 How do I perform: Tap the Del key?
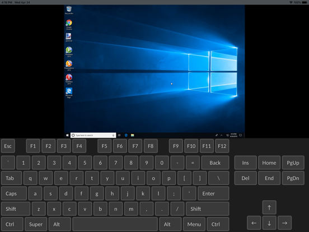[x=246, y=178]
